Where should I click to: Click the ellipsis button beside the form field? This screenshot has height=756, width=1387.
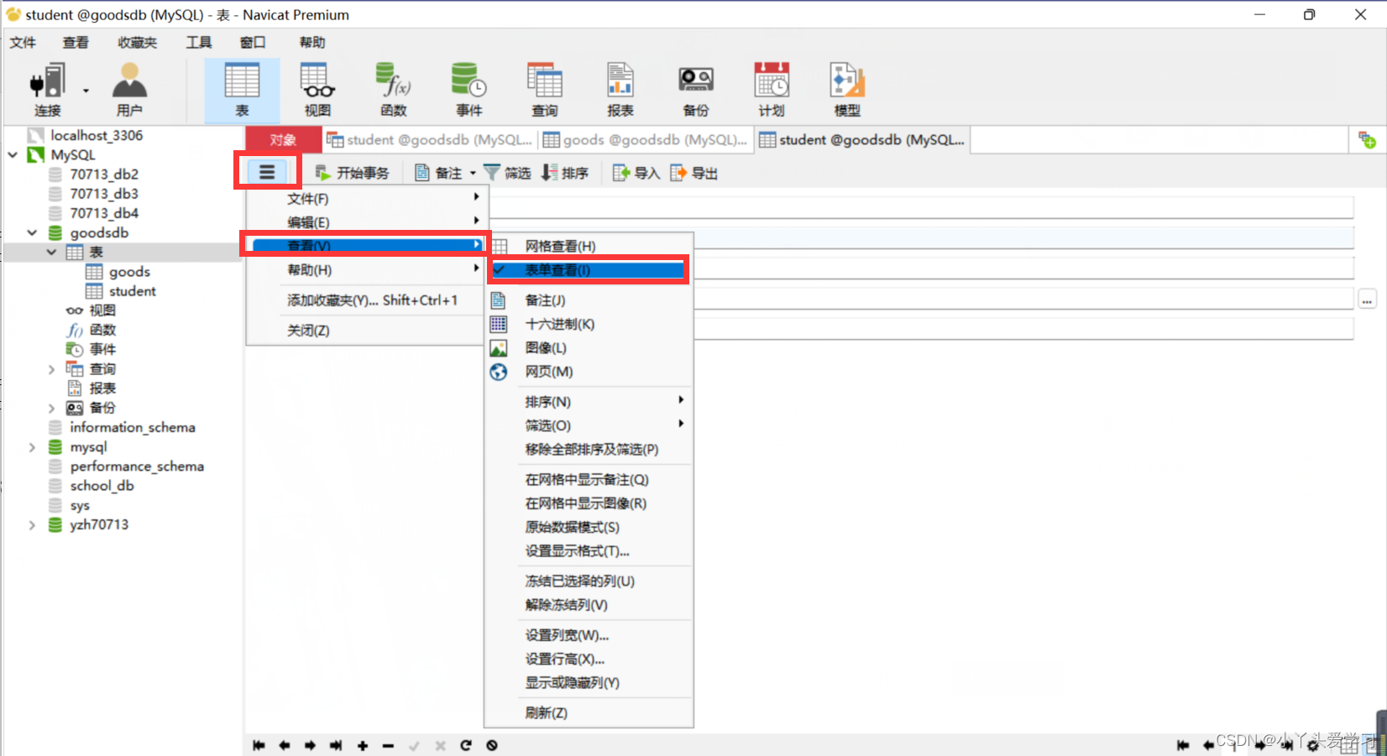[x=1368, y=300]
